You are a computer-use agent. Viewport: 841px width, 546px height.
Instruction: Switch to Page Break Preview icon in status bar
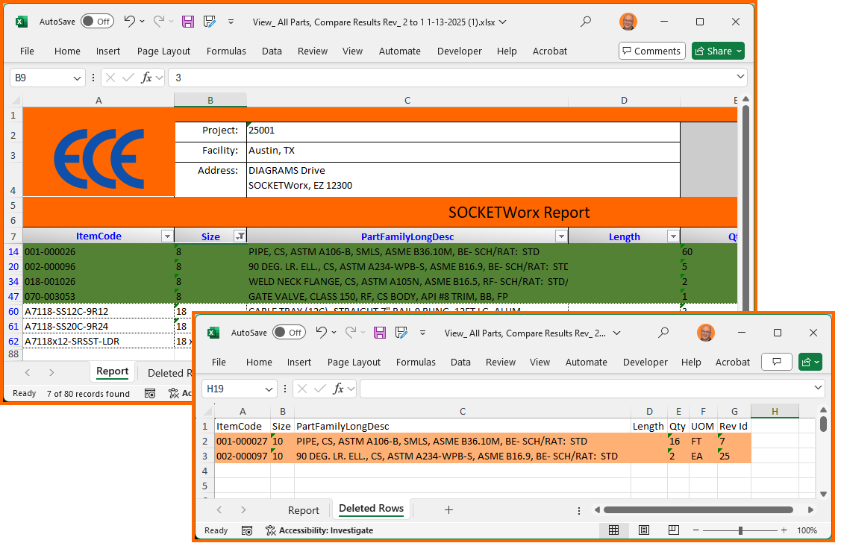click(674, 530)
